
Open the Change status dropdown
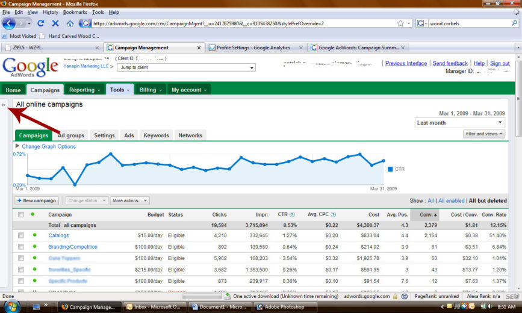[x=87, y=200]
